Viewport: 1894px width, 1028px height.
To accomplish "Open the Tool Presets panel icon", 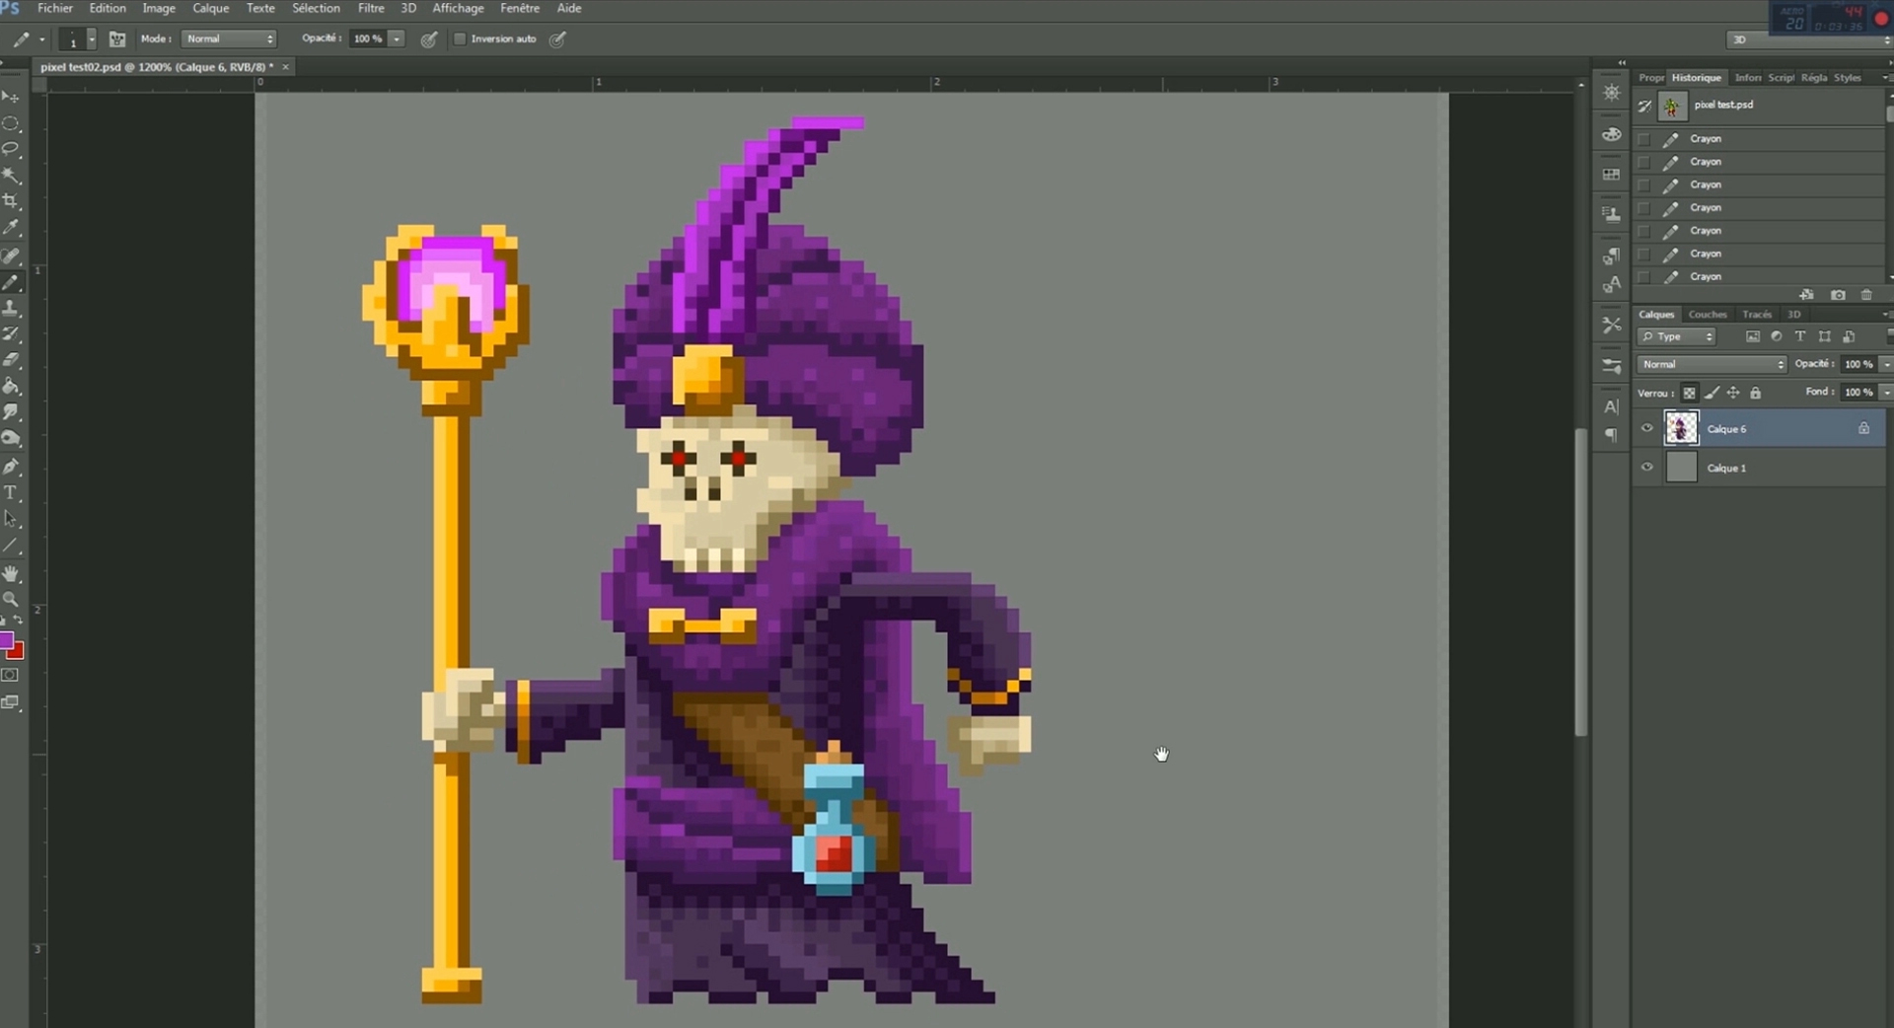I will click(x=1611, y=325).
